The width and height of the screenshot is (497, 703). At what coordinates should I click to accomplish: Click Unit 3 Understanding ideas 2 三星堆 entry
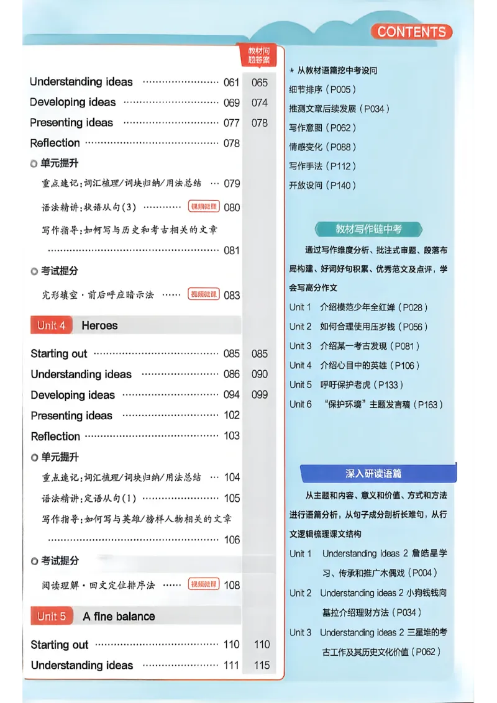(x=368, y=642)
